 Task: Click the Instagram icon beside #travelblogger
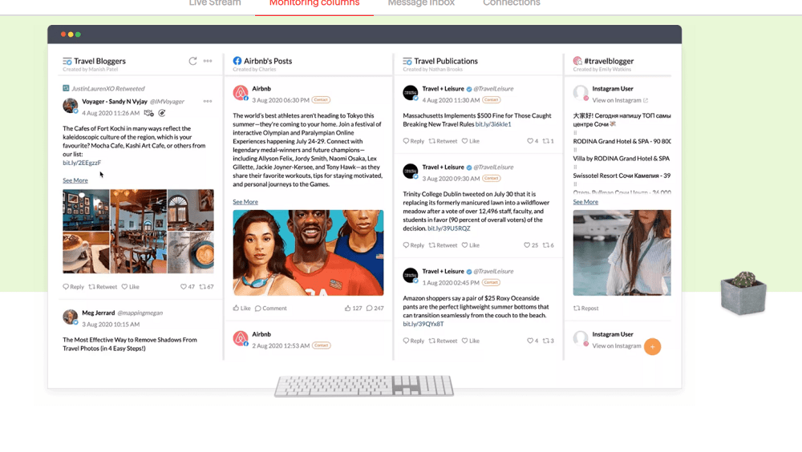click(x=577, y=61)
